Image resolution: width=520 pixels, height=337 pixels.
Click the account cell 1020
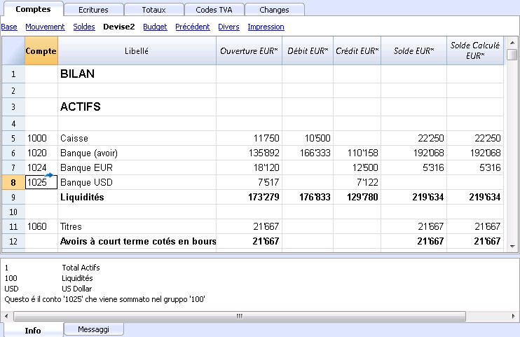tap(41, 153)
